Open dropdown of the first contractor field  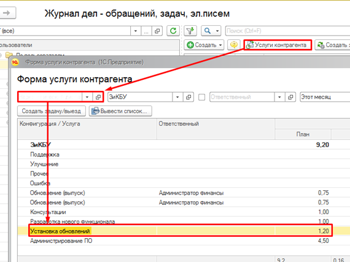coord(87,97)
